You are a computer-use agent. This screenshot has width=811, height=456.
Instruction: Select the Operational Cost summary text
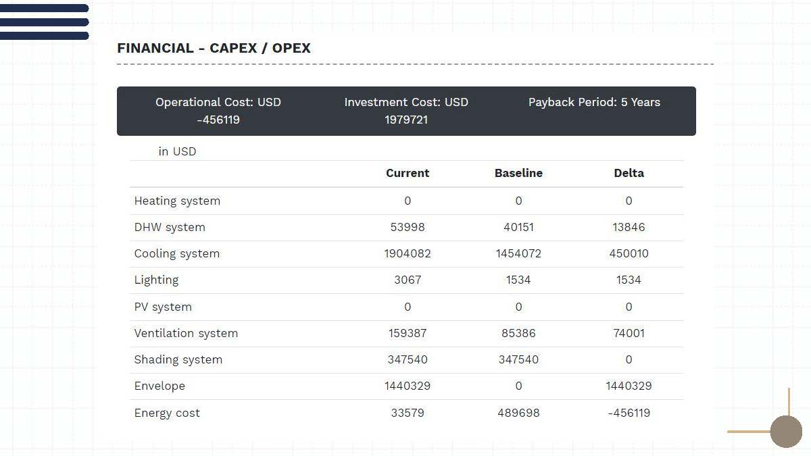click(x=218, y=111)
